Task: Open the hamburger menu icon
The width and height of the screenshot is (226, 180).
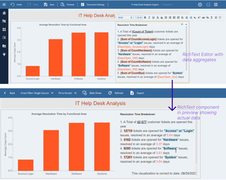Action: (4, 5)
